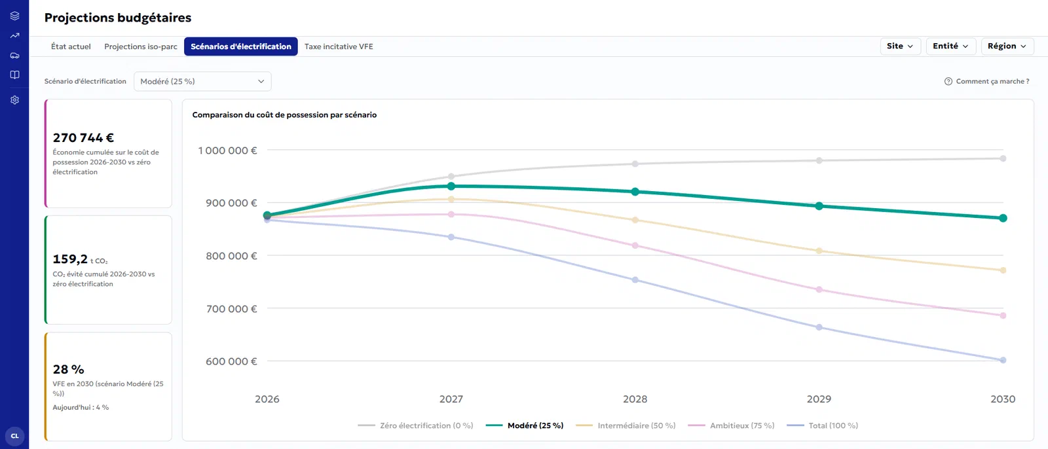Click the Aujourd'hui : 4 % text

point(81,407)
